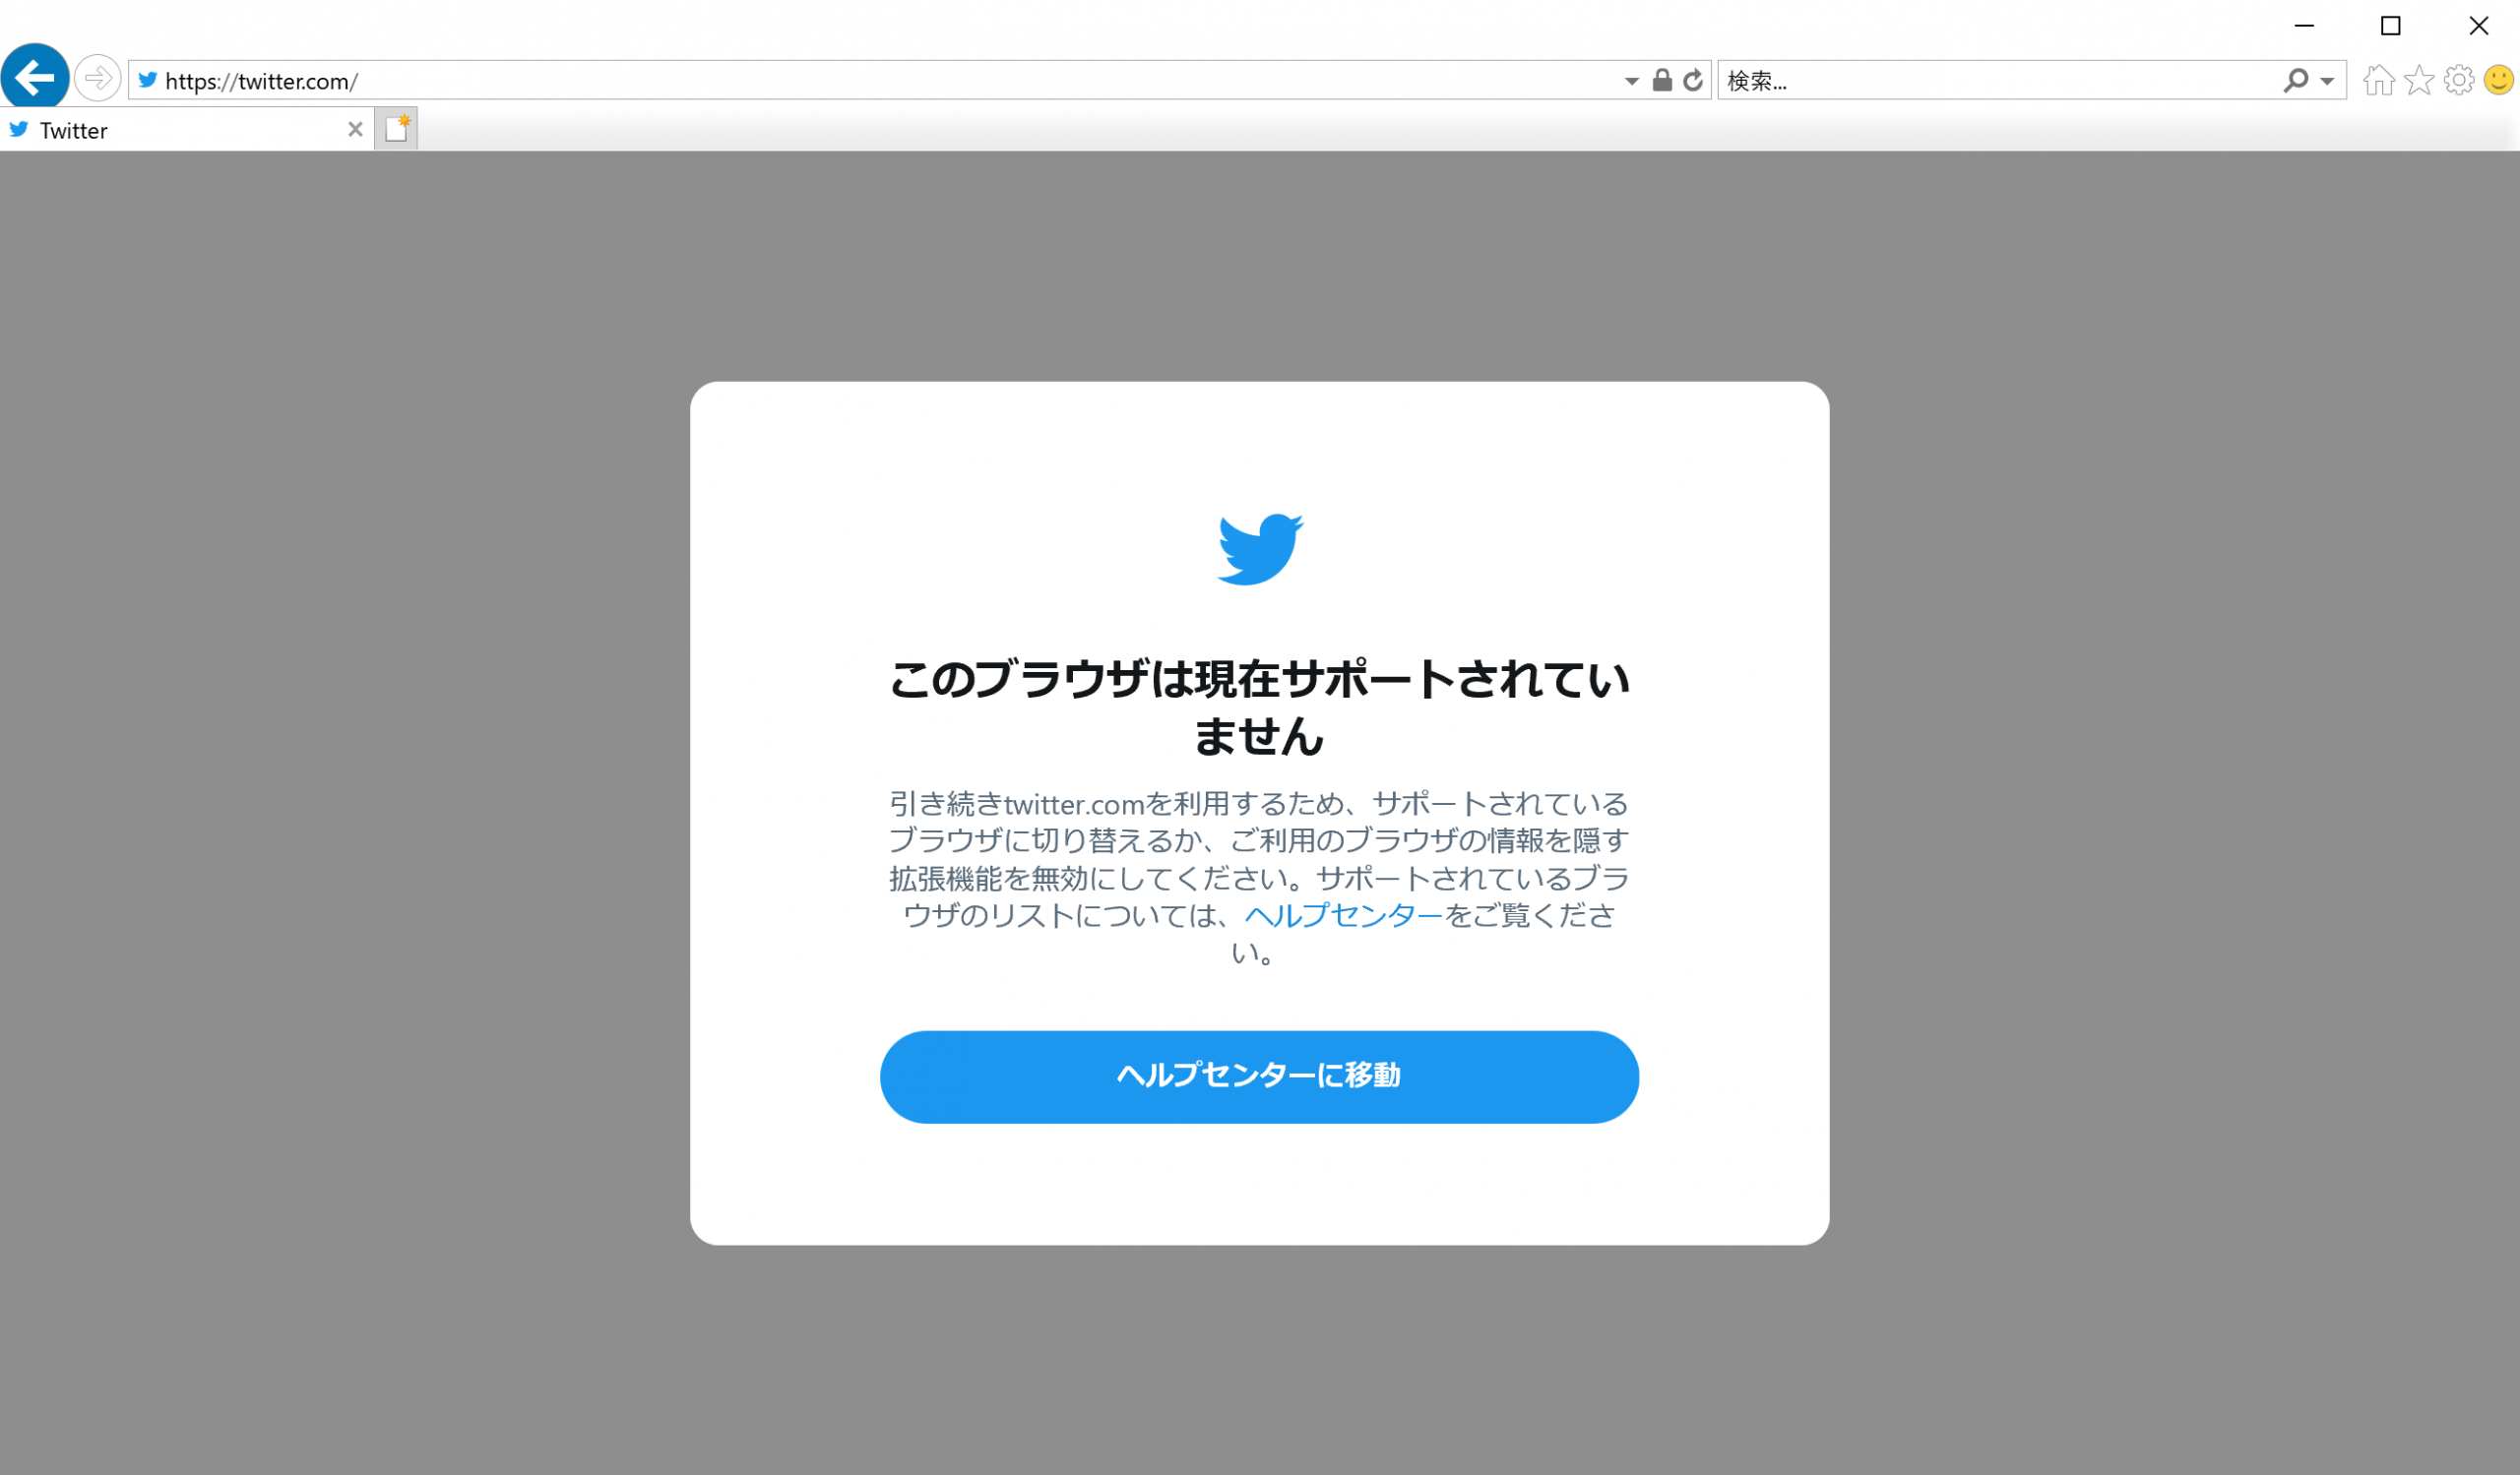Open search provider dropdown arrow

click(x=2327, y=81)
